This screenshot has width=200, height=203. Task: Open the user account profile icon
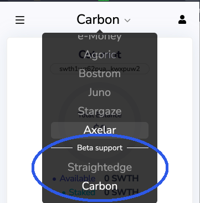click(x=182, y=19)
